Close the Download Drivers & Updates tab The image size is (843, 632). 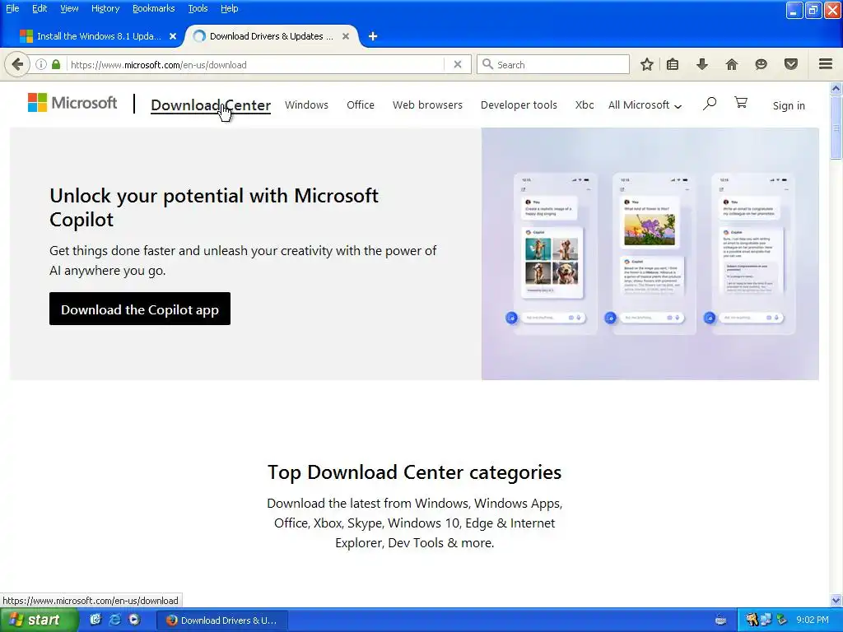click(346, 36)
